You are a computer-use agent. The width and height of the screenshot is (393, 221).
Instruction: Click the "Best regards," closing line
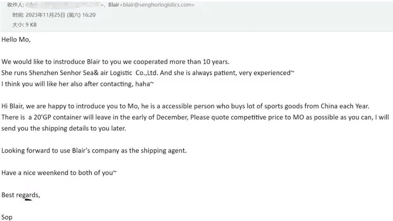click(21, 195)
